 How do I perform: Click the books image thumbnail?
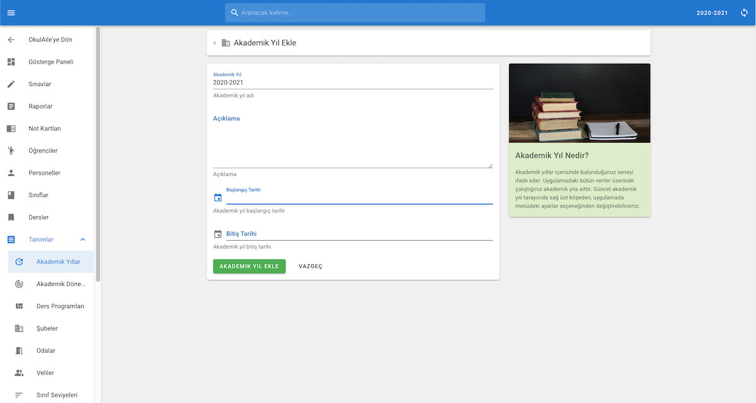pos(580,103)
